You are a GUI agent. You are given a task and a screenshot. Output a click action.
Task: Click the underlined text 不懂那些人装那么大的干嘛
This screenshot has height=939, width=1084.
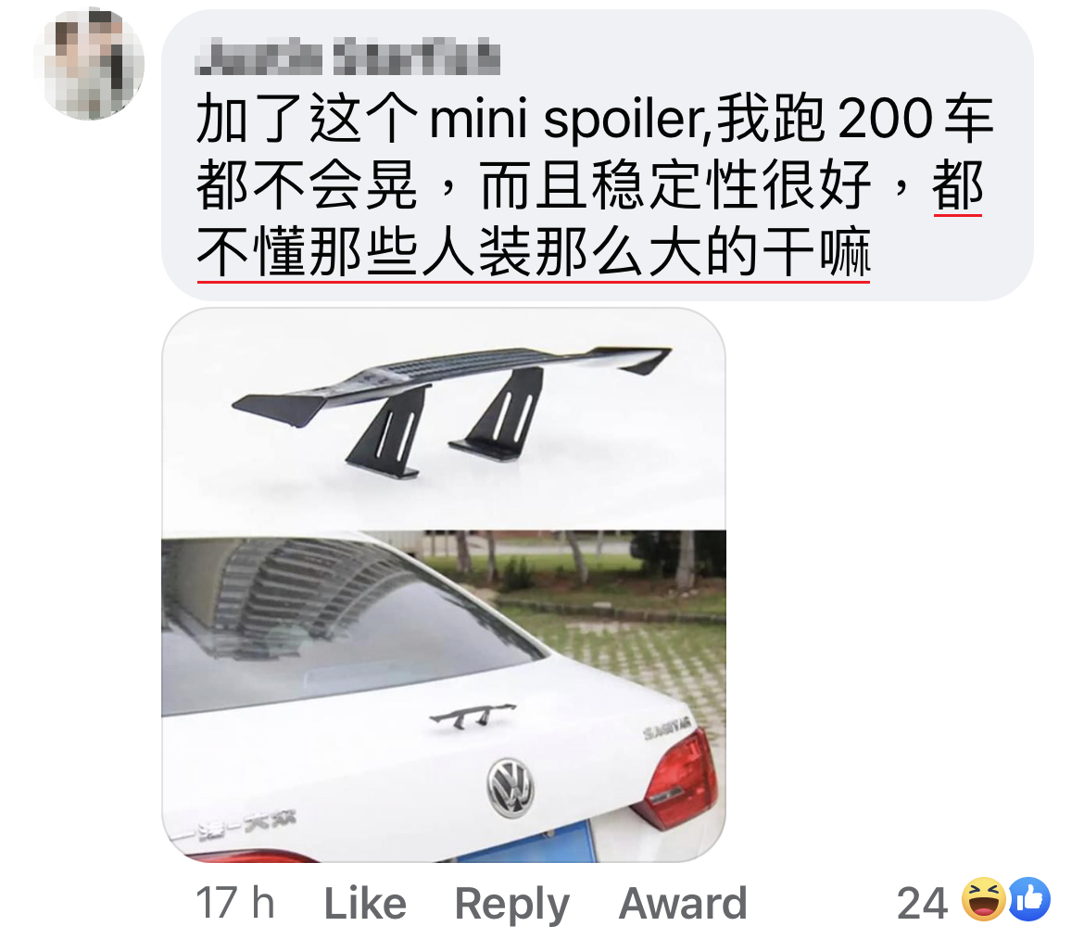(x=533, y=252)
